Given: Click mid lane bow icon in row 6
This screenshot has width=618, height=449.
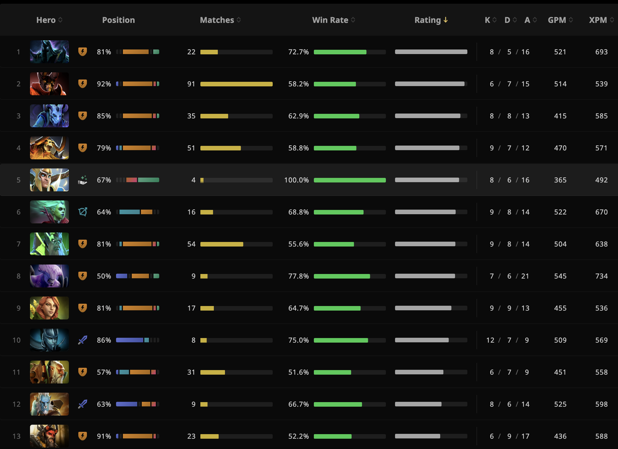Looking at the screenshot, I should click(83, 212).
